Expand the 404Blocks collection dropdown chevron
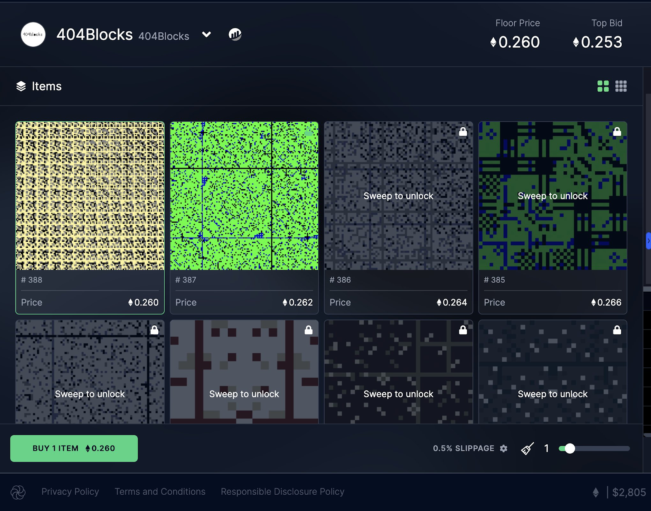This screenshot has width=651, height=511. (207, 35)
